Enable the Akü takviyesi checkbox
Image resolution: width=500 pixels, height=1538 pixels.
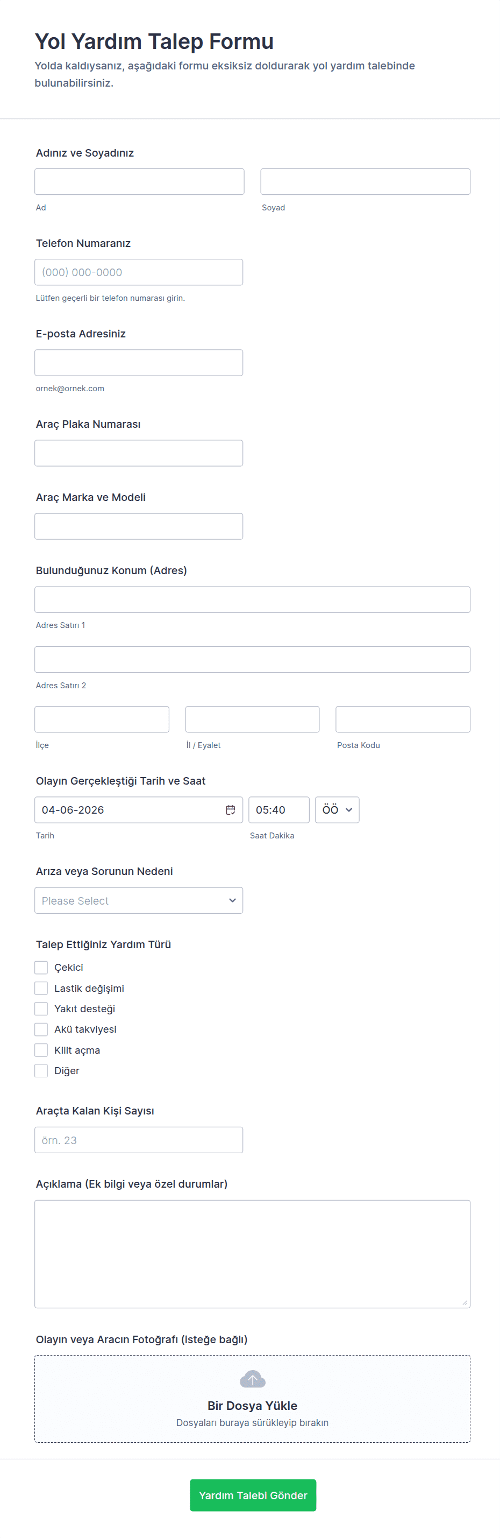(41, 1029)
